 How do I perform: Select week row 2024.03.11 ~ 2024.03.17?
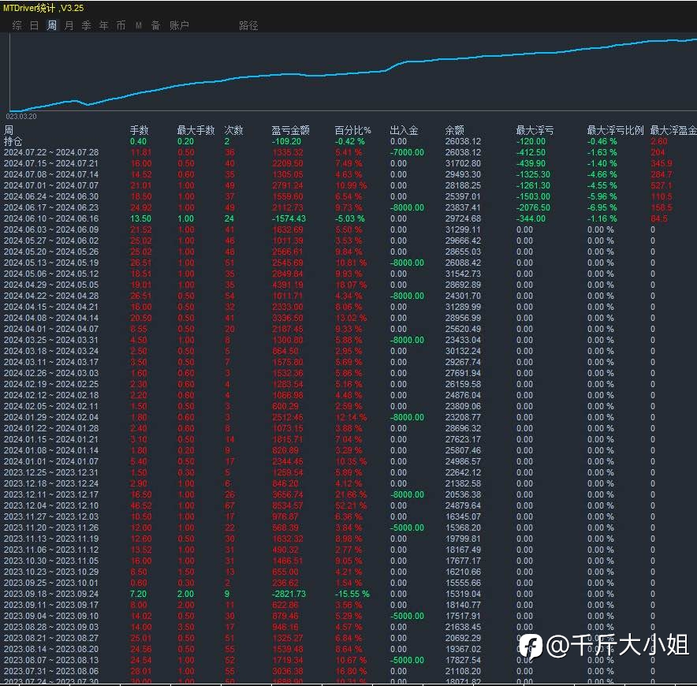pos(348,362)
